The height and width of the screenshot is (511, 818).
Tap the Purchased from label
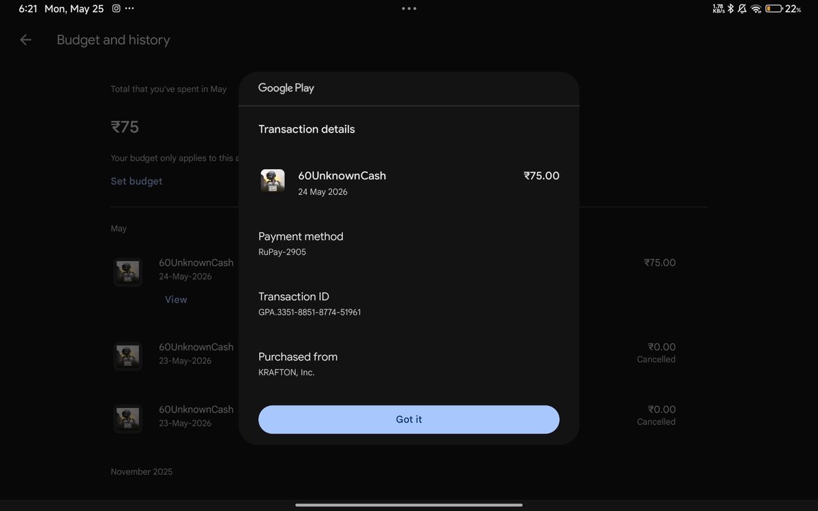[298, 357]
